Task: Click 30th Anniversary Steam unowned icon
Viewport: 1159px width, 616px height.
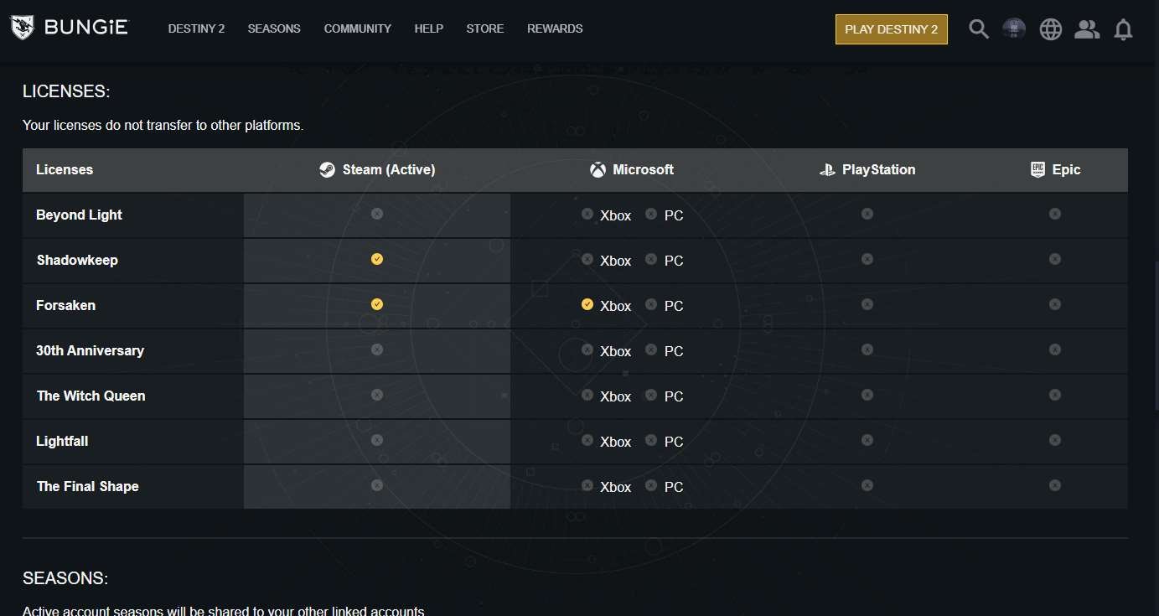Action: pyautogui.click(x=377, y=349)
